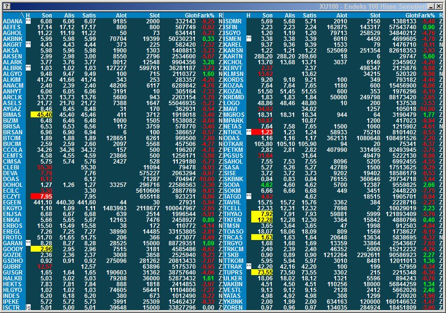The width and height of the screenshot is (446, 313).
Task: Select the EREGL stock symbol
Action: (x=12, y=231)
